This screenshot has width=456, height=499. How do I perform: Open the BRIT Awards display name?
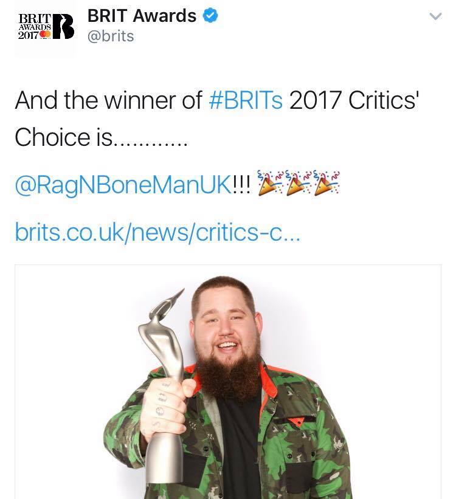142,16
